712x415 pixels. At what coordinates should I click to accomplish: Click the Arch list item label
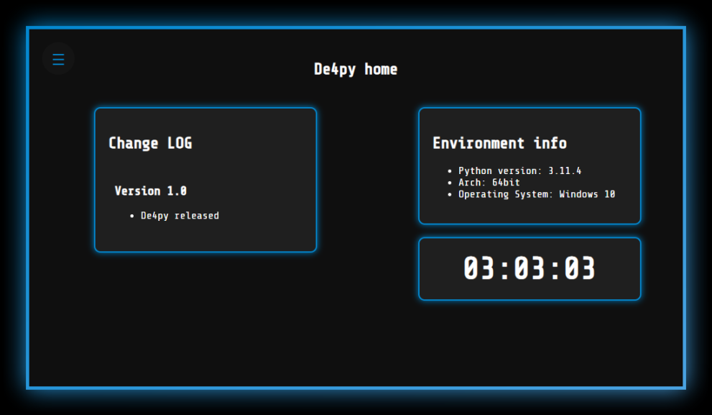[x=472, y=183]
